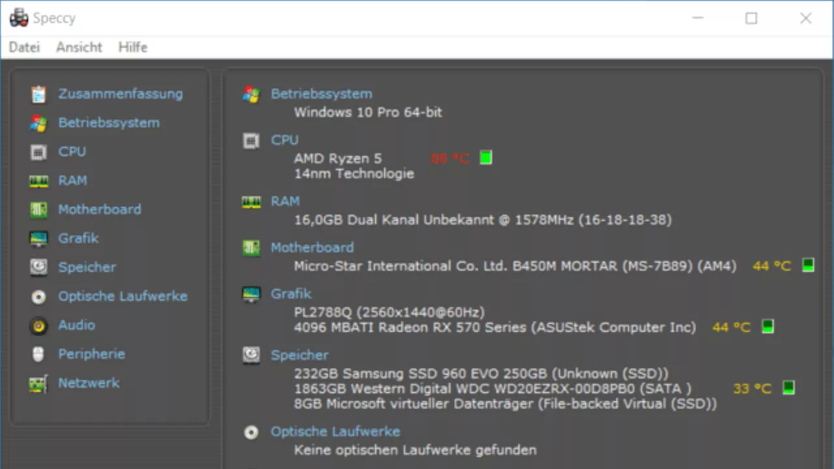
Task: Click the PL2788Q monitor line
Action: [x=390, y=312]
